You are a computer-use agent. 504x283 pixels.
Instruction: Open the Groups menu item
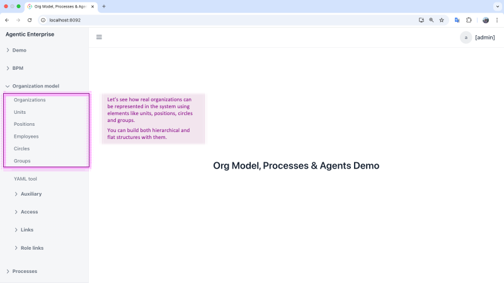coord(22,161)
